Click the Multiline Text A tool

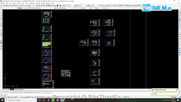click(1, 49)
